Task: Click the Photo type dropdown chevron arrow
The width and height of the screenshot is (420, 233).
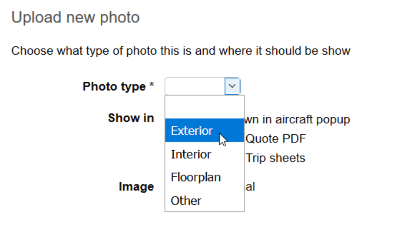Action: coord(232,86)
